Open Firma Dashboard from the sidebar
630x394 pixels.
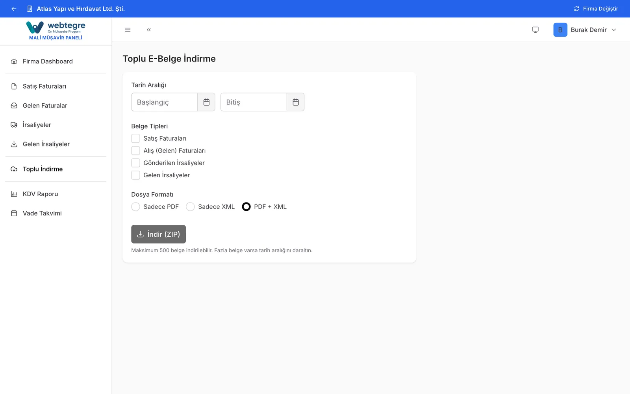coord(56,61)
